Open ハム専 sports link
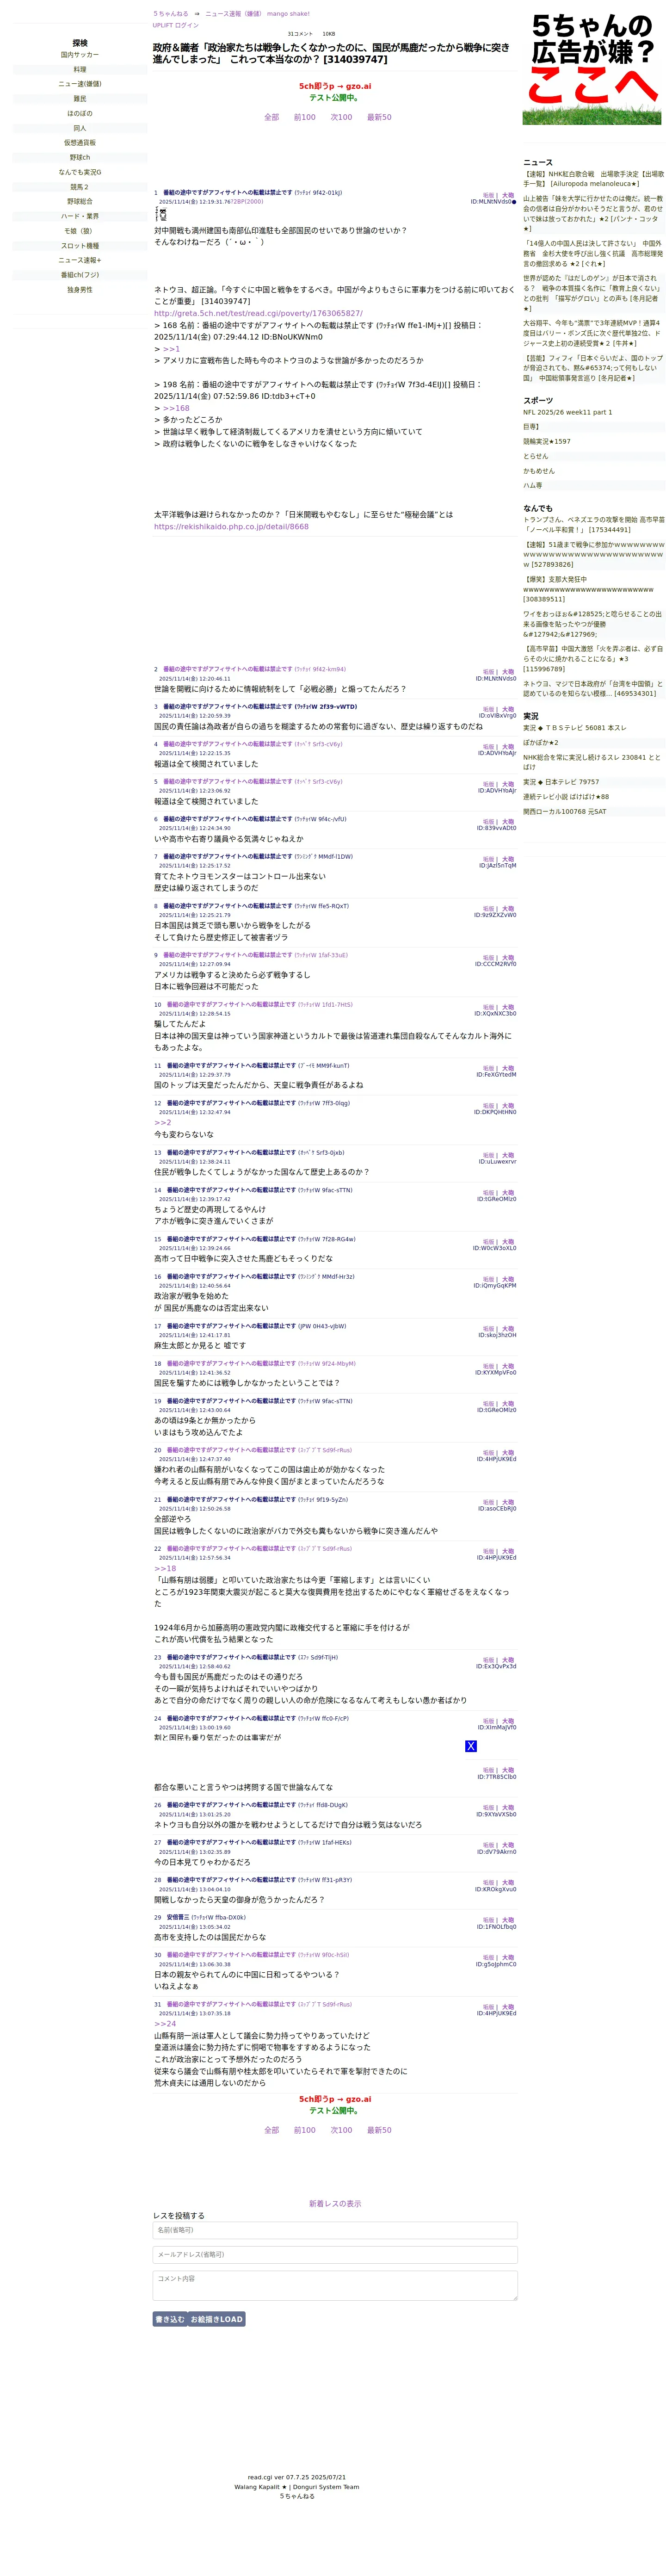The image size is (666, 2576). (x=533, y=485)
